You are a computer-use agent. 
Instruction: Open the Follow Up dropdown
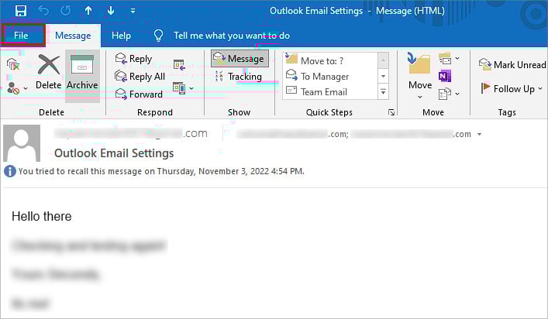click(512, 88)
